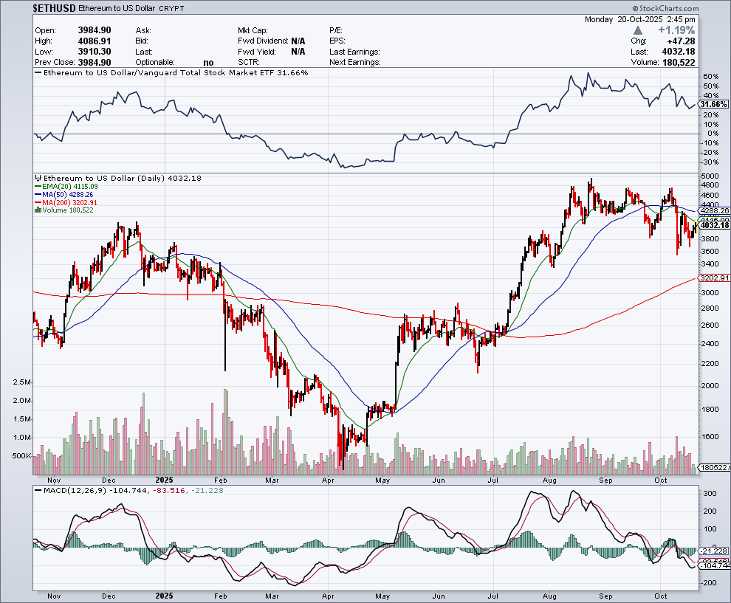Click the Volume legend bar icon
The height and width of the screenshot is (603, 731).
[x=38, y=210]
